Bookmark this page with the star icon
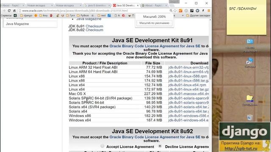 [x=175, y=11]
